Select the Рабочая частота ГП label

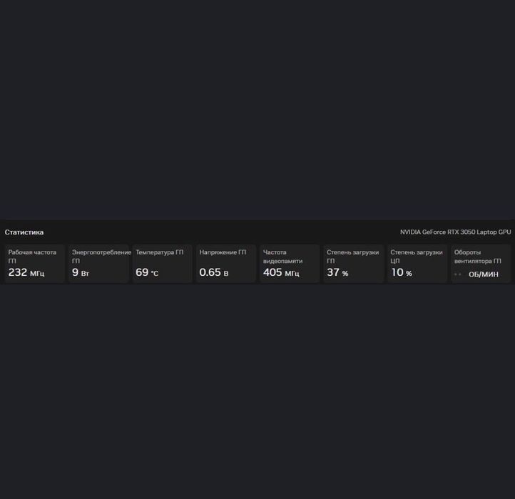click(x=32, y=256)
